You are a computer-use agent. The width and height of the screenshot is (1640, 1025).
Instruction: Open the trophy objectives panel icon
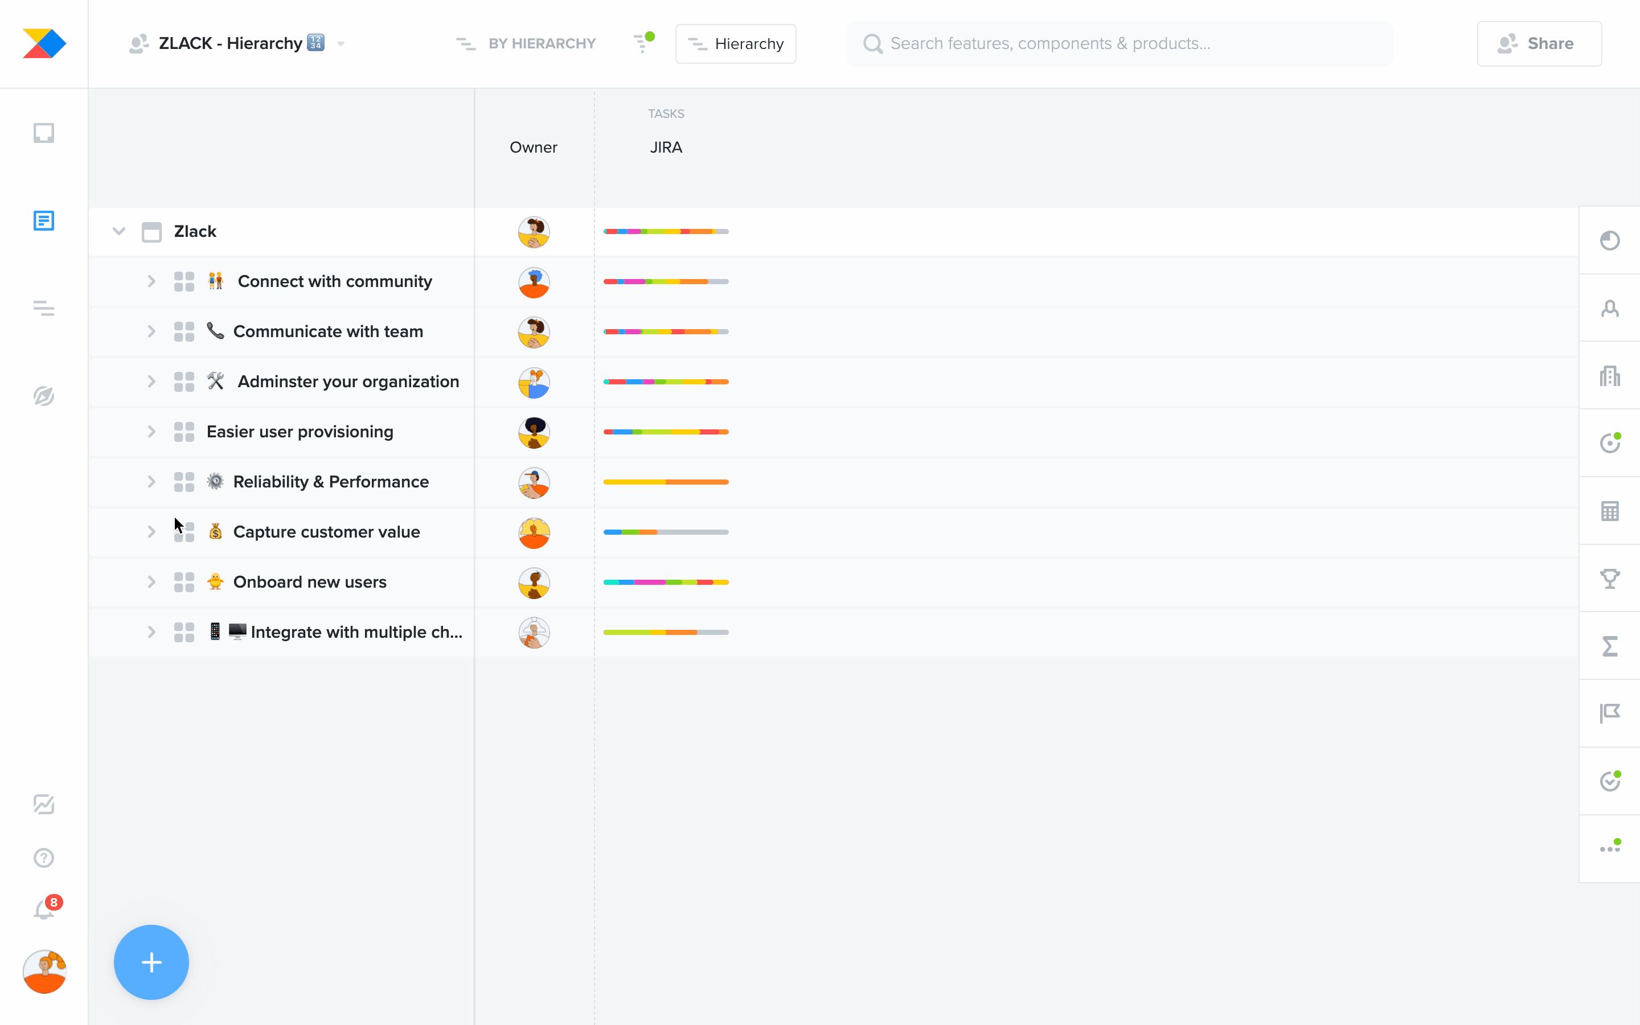point(1609,578)
